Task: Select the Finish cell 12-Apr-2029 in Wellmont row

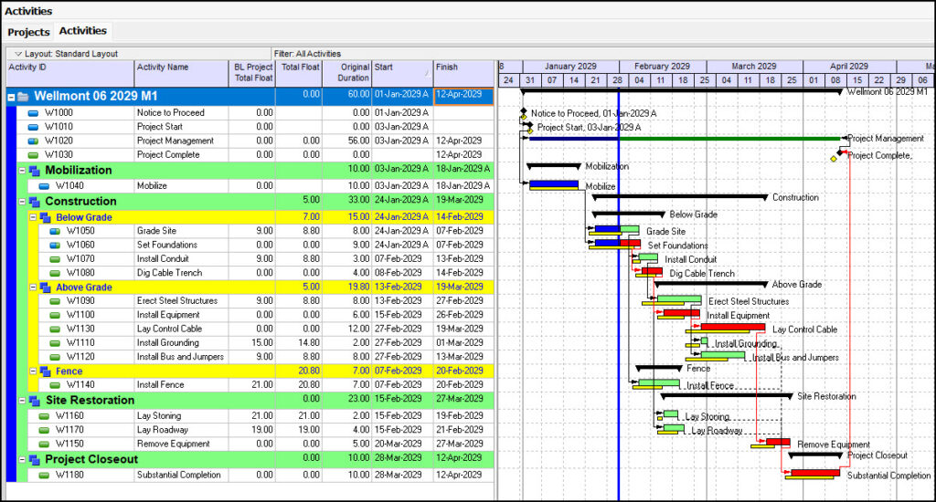Action: (x=463, y=96)
